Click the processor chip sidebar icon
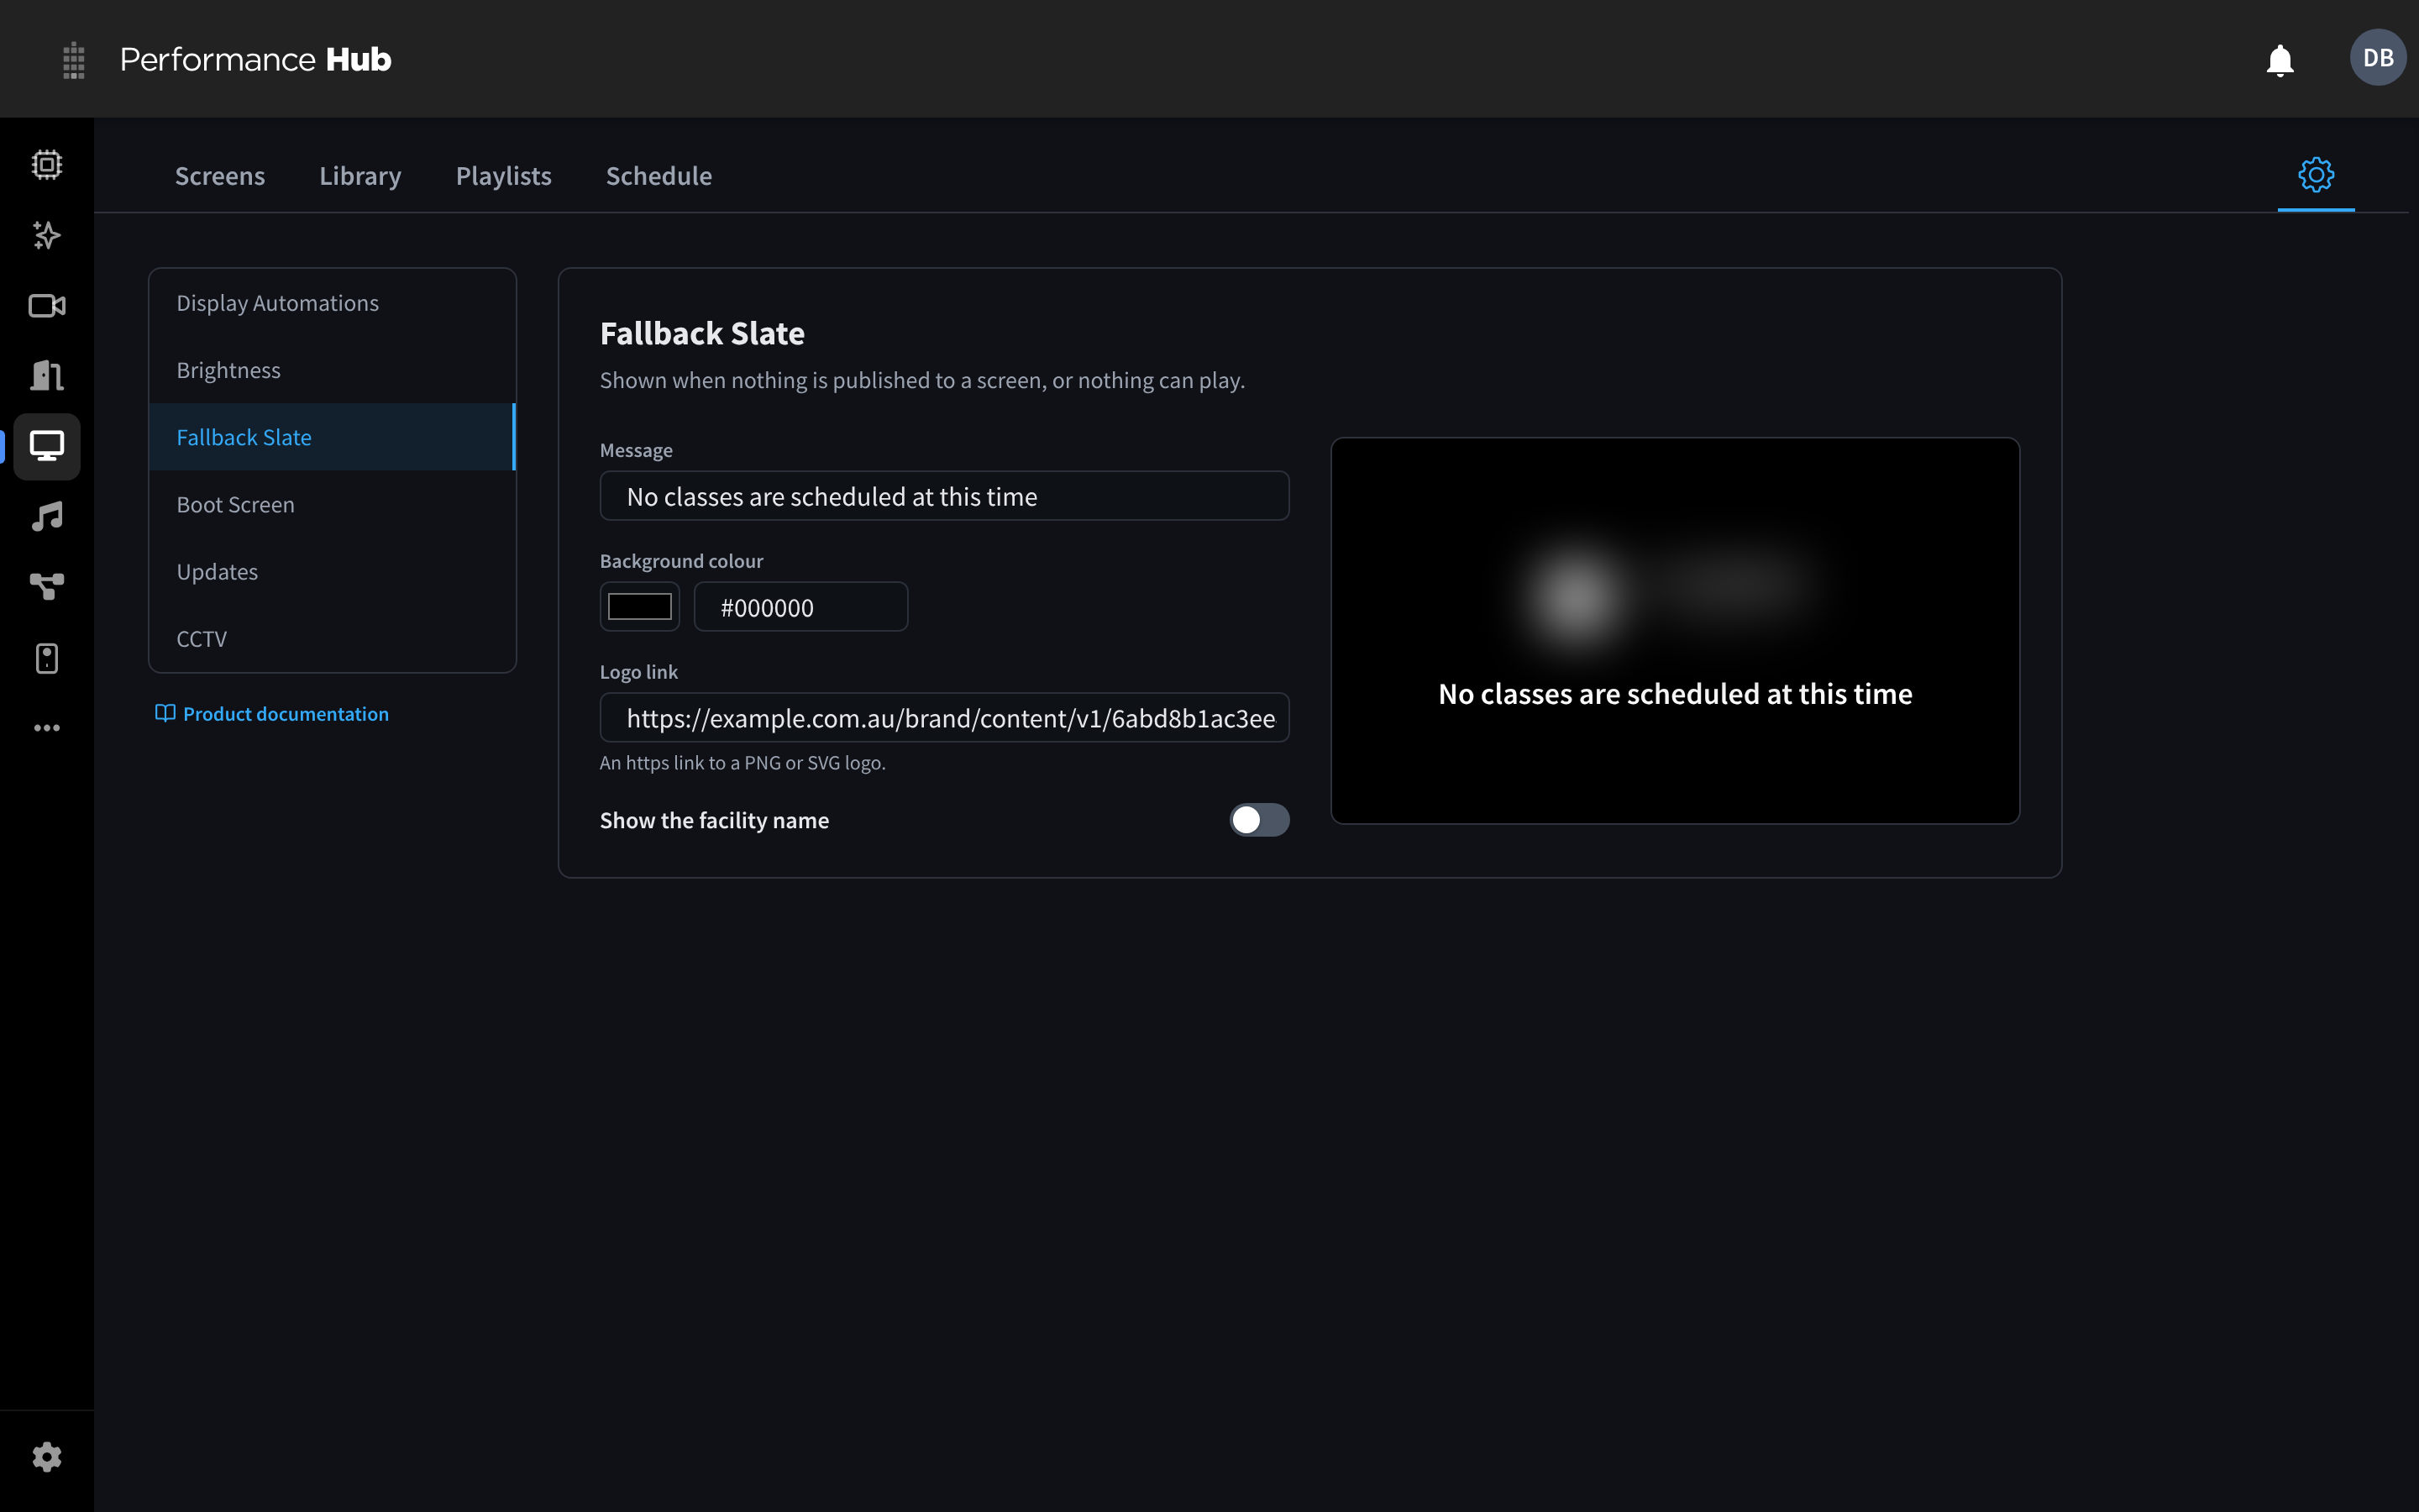This screenshot has height=1512, width=2419. click(47, 164)
